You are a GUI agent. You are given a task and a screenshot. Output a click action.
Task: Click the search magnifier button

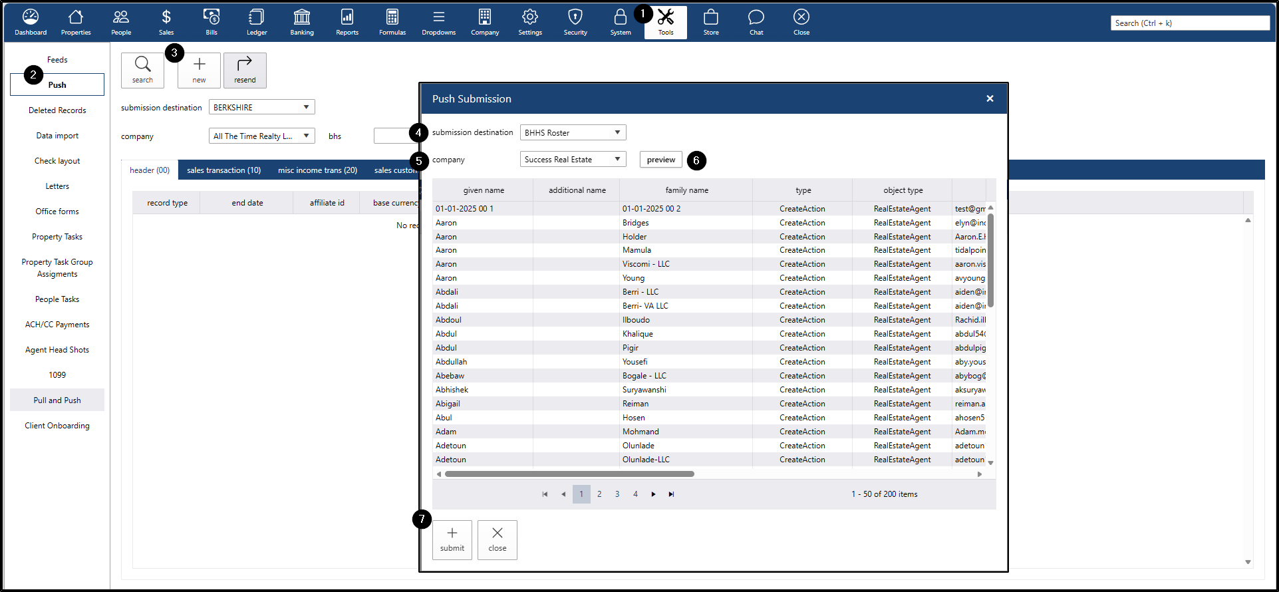tap(142, 70)
